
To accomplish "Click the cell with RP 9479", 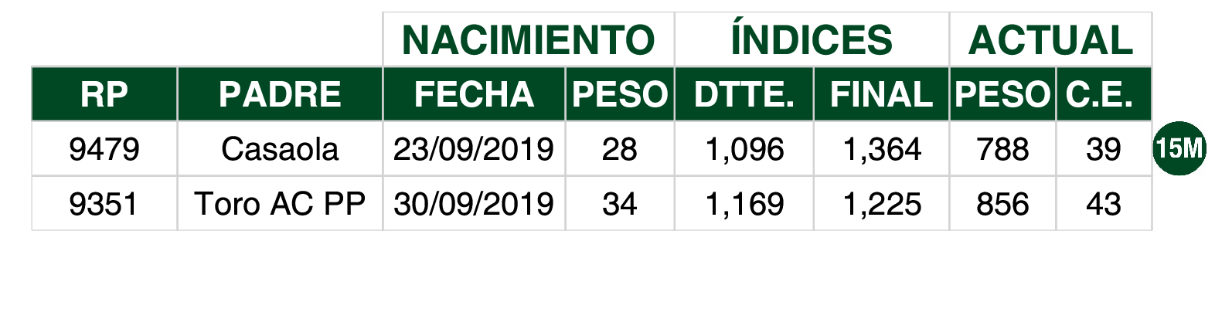I will coord(104,149).
